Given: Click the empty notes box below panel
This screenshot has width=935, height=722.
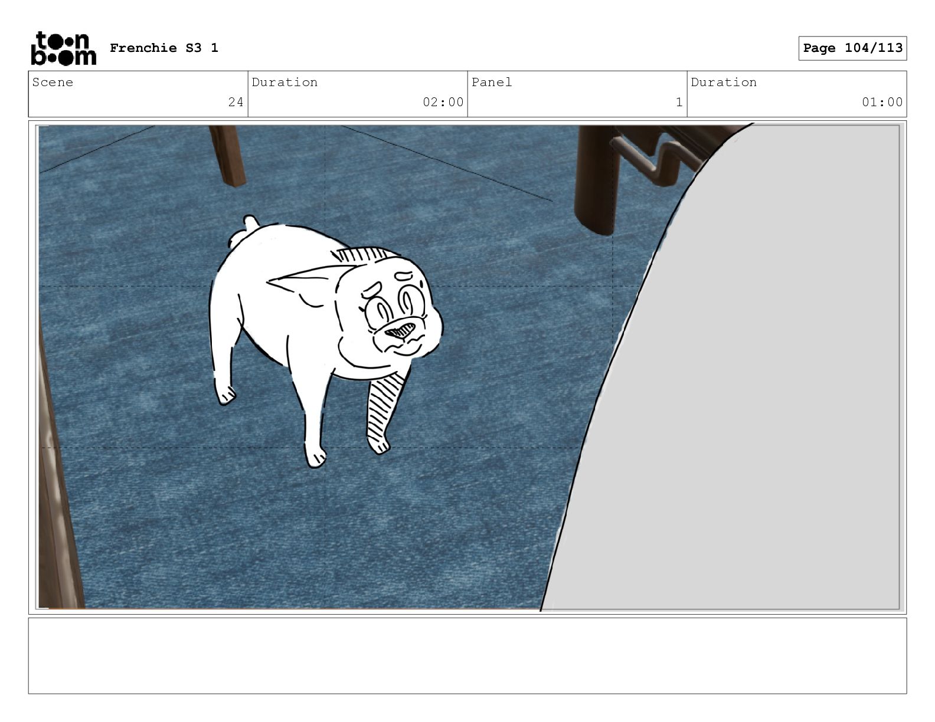Looking at the screenshot, I should pyautogui.click(x=467, y=655).
